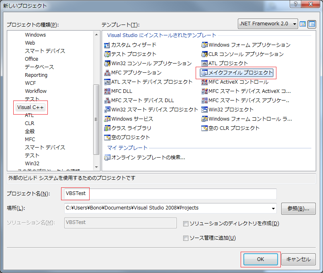This screenshot has height=273, width=323.
Task: Choose the クラス ライブラリ template icon
Action: (107, 128)
